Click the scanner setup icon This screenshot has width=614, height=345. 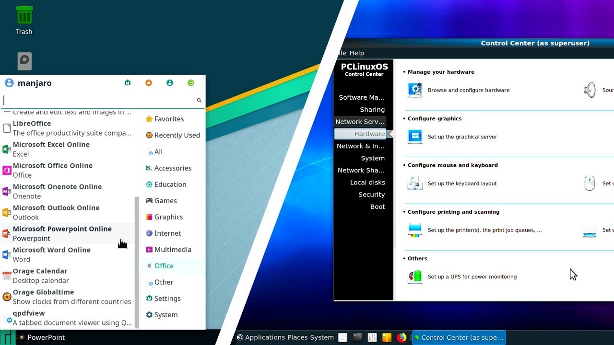pyautogui.click(x=590, y=231)
